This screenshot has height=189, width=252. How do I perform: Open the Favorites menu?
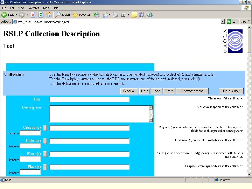click(x=33, y=8)
